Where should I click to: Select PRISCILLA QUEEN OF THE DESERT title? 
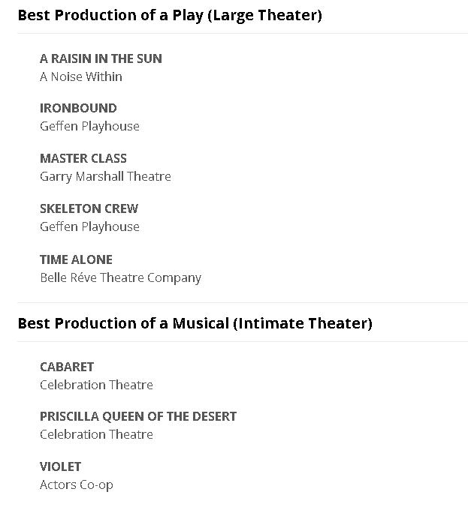coord(138,416)
